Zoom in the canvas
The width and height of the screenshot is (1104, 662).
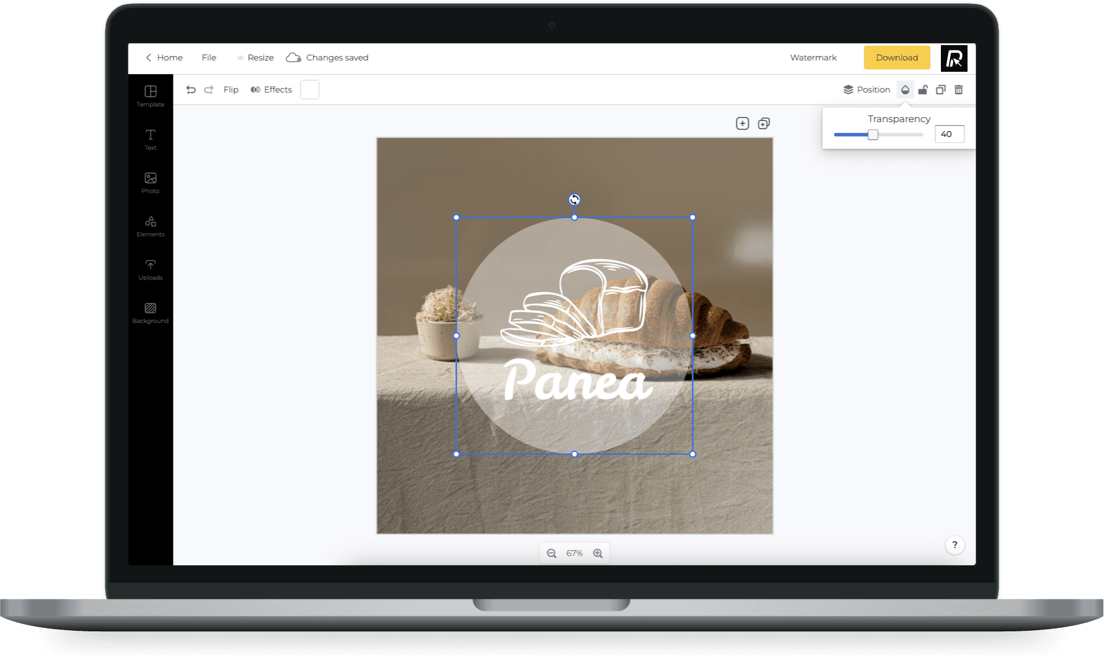click(598, 553)
